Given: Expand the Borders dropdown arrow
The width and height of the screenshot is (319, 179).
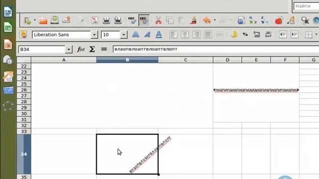Looking at the screenshot, I should point(316,34).
